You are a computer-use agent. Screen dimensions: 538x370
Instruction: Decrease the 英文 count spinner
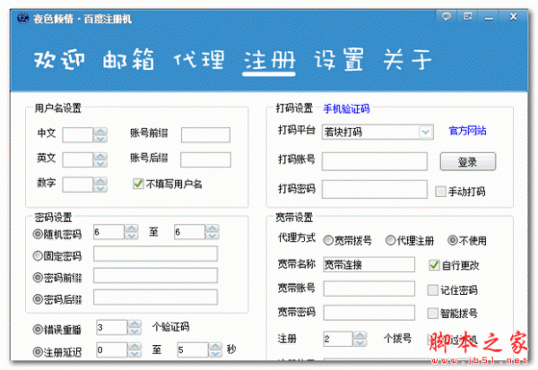tap(100, 164)
